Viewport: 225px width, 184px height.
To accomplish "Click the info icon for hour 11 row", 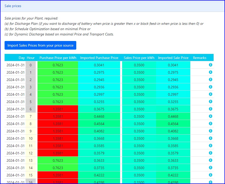I will [210, 146].
